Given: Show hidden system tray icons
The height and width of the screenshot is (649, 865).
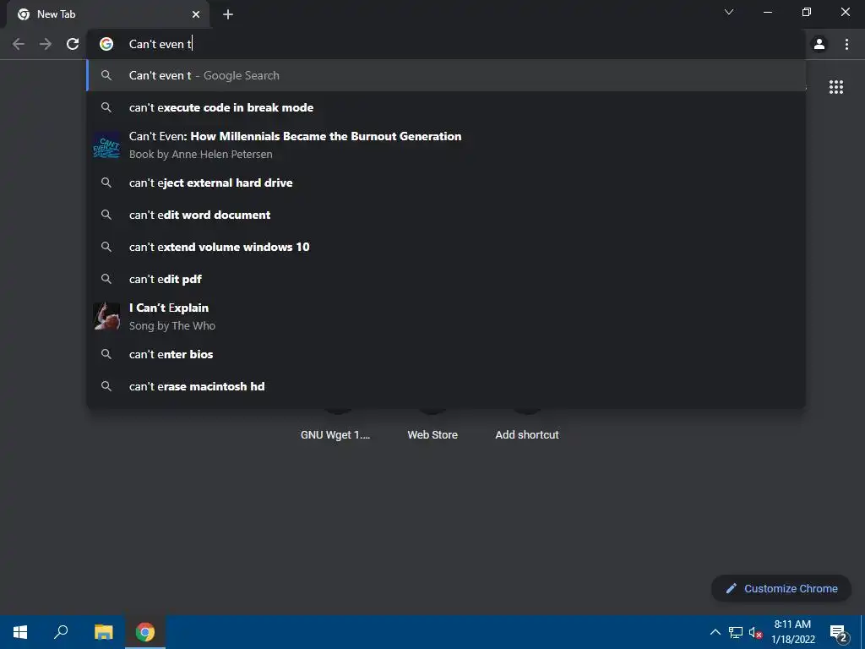Looking at the screenshot, I should click(715, 632).
